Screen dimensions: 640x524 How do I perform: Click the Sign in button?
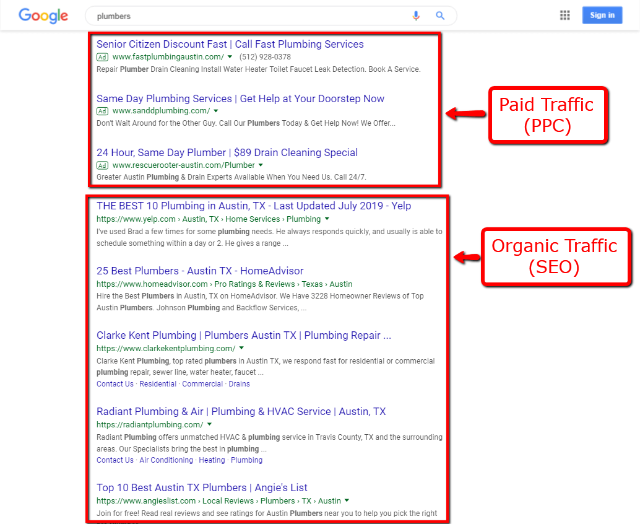pyautogui.click(x=602, y=15)
